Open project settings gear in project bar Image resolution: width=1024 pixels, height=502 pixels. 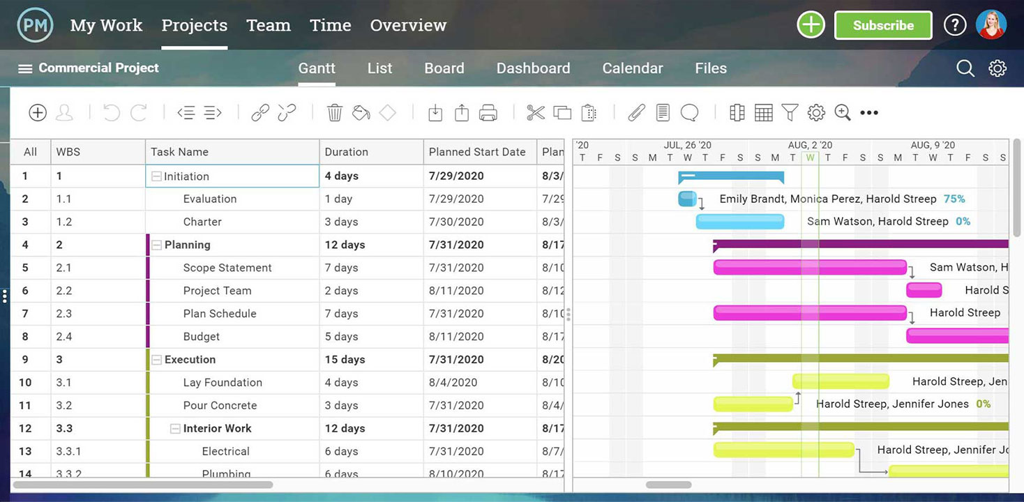(x=997, y=68)
